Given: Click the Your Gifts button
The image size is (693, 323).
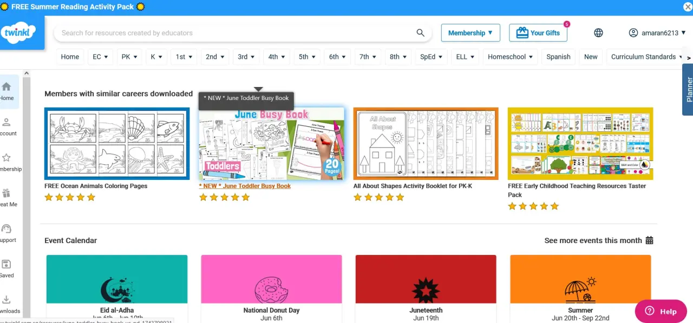Looking at the screenshot, I should tap(538, 33).
